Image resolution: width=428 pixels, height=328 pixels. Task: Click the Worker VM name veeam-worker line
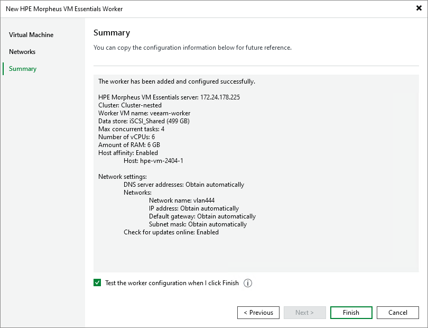tap(144, 113)
